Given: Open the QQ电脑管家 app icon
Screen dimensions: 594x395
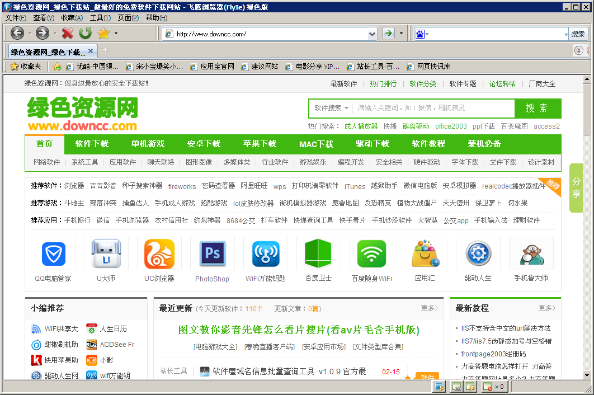Looking at the screenshot, I should pos(53,253).
